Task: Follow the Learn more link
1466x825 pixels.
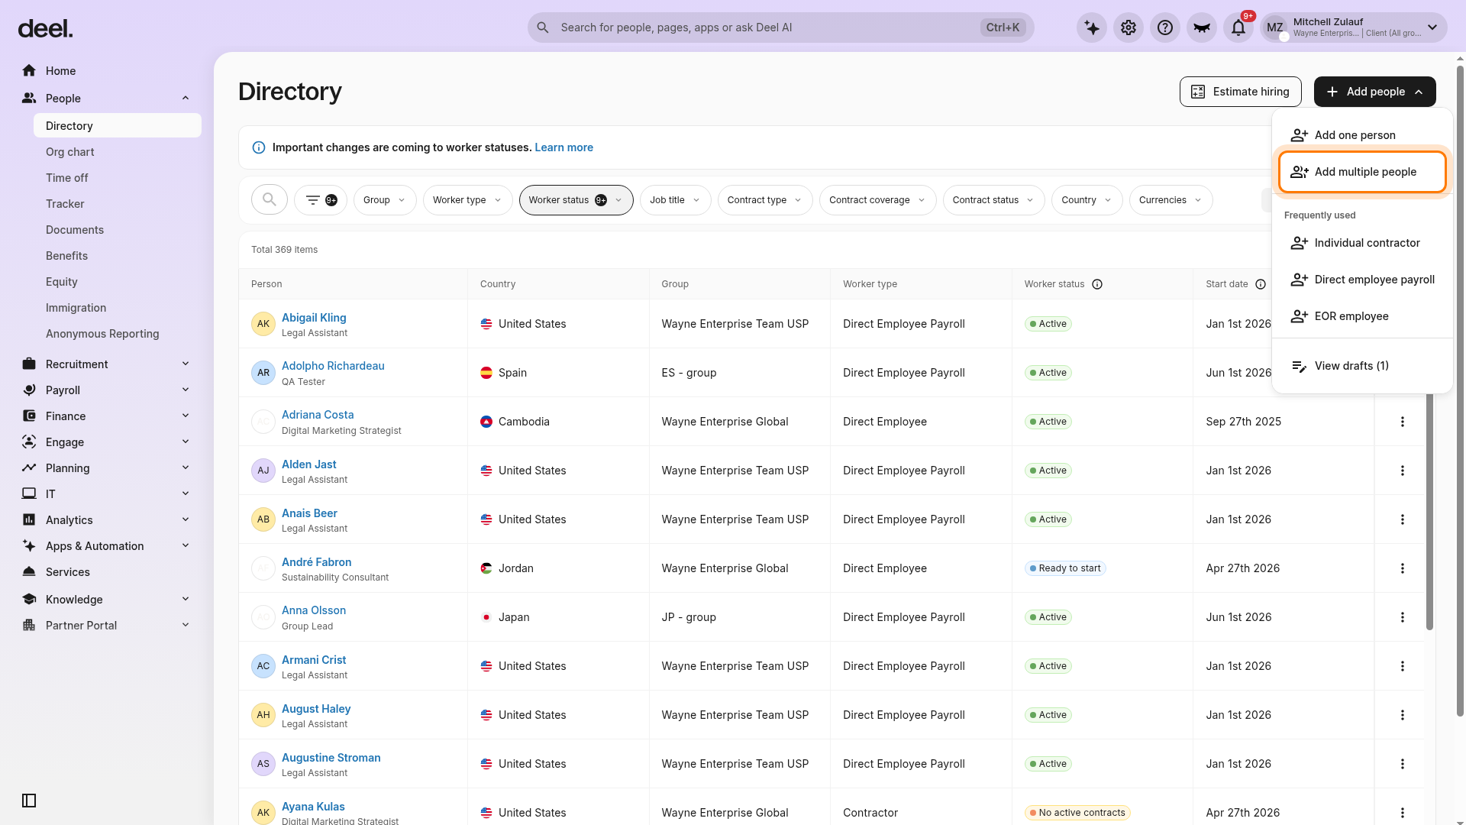Action: pyautogui.click(x=563, y=147)
